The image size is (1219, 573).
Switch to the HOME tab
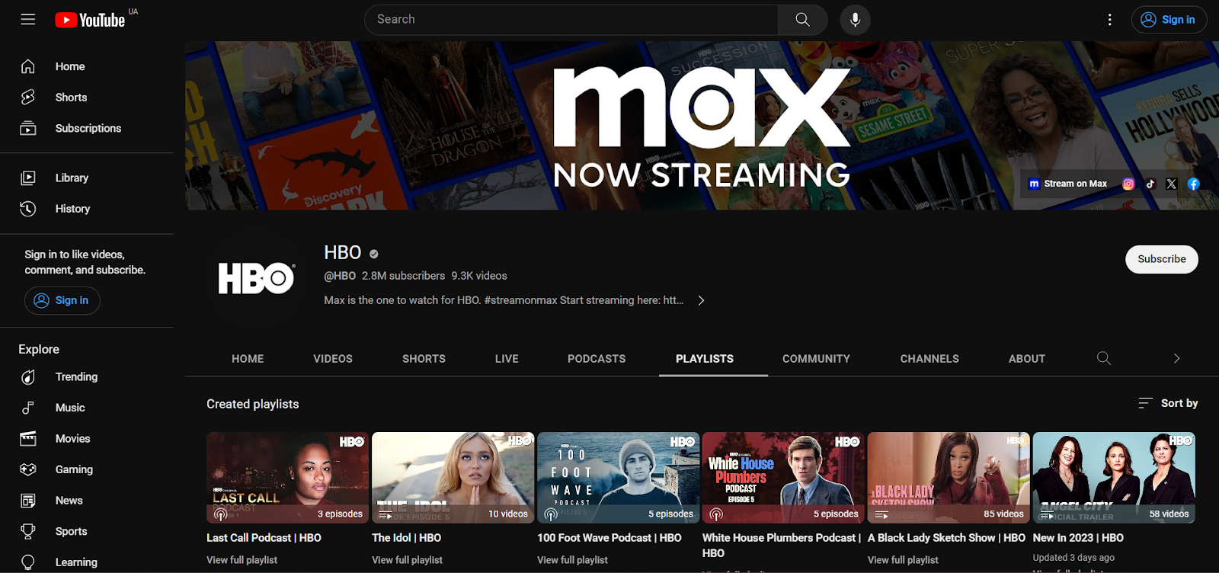[248, 358]
